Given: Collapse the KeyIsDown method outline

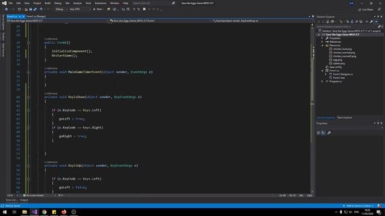Looking at the screenshot, I should 28,97.
